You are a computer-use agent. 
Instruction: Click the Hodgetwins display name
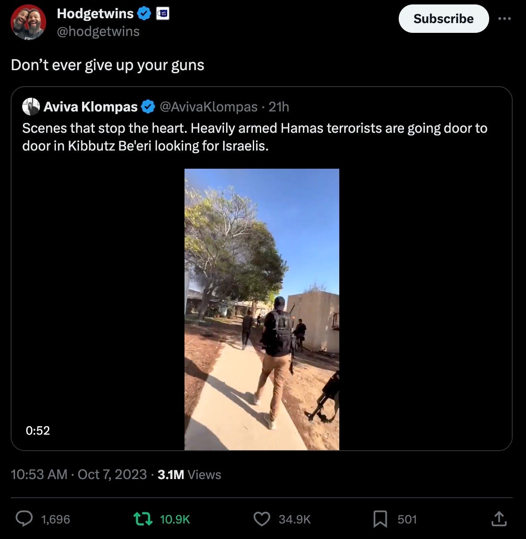click(95, 14)
